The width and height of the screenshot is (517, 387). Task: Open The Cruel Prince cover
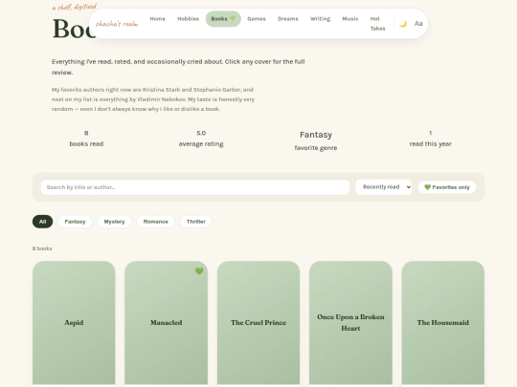click(x=258, y=323)
